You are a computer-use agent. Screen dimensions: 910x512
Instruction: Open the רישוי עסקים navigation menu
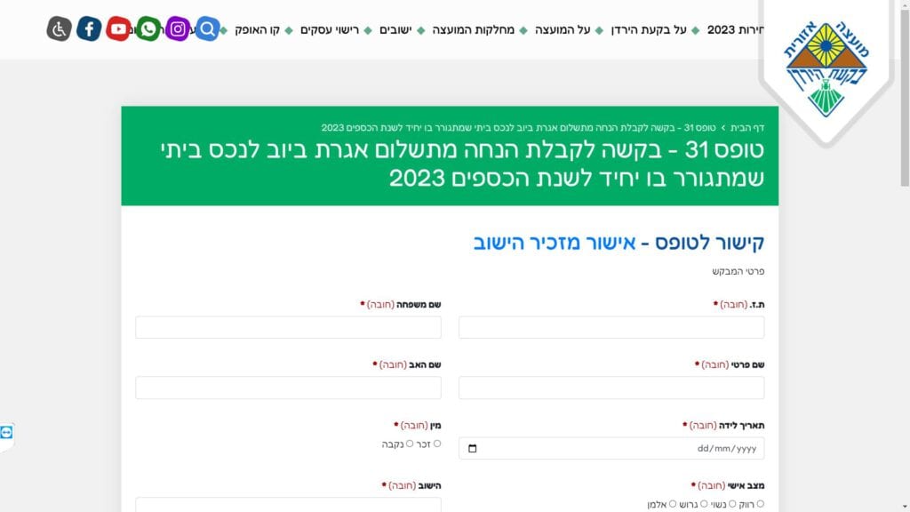click(x=330, y=30)
